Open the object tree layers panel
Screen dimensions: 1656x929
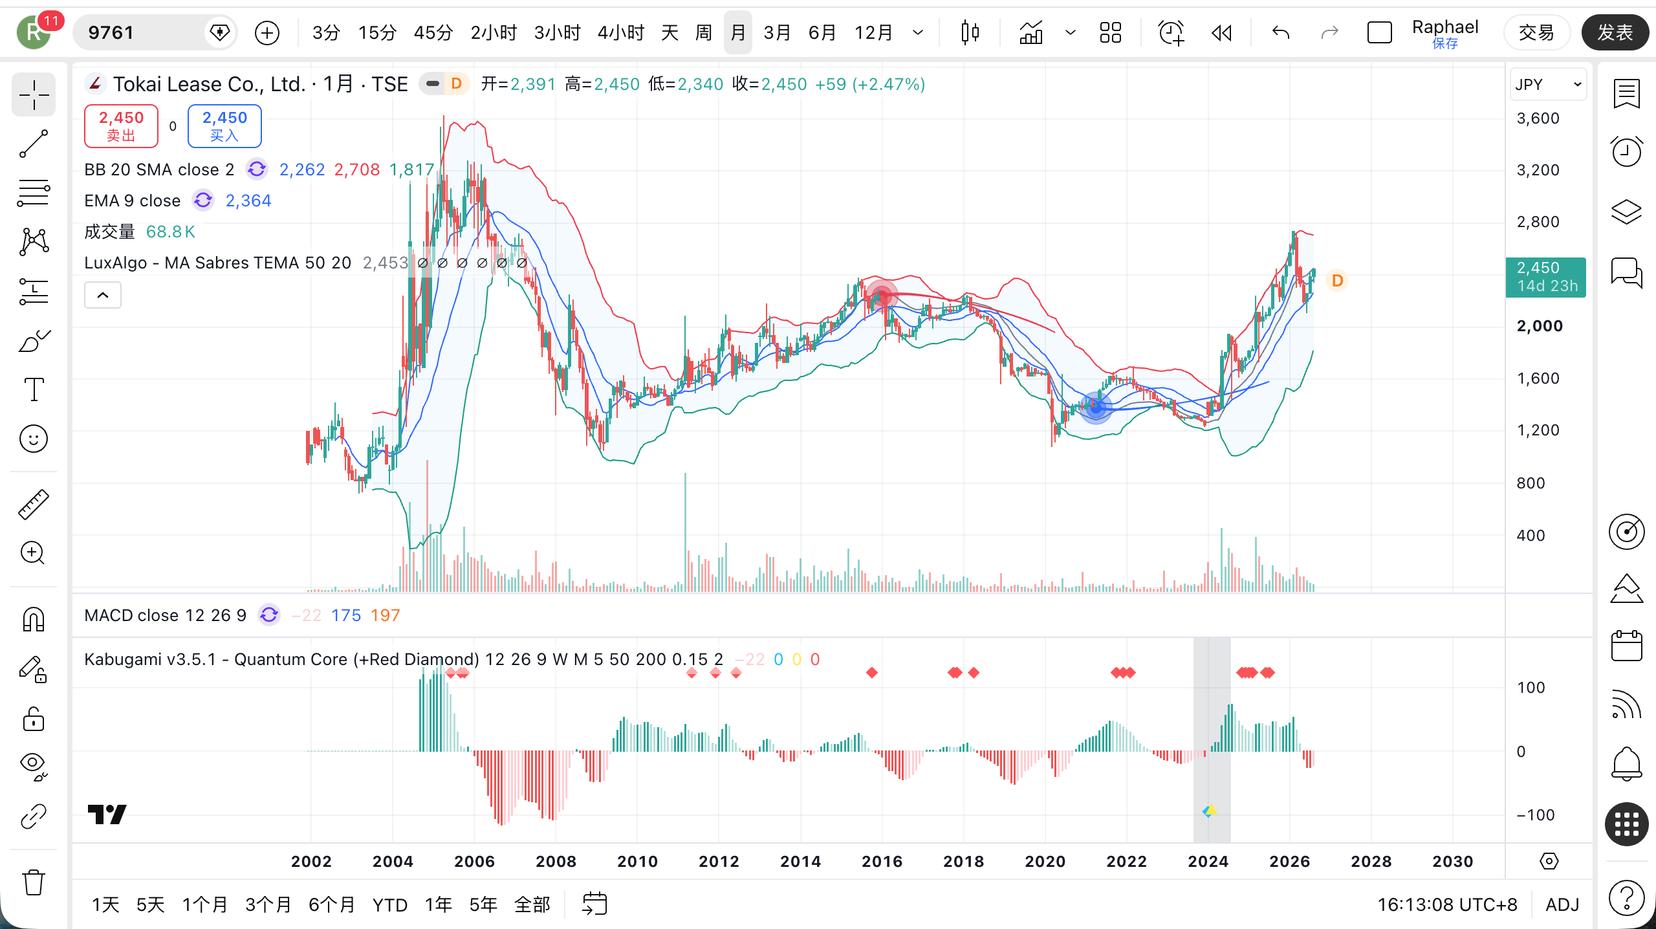1626,212
